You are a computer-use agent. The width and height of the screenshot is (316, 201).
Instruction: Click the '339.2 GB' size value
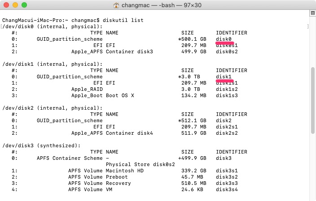click(194, 171)
